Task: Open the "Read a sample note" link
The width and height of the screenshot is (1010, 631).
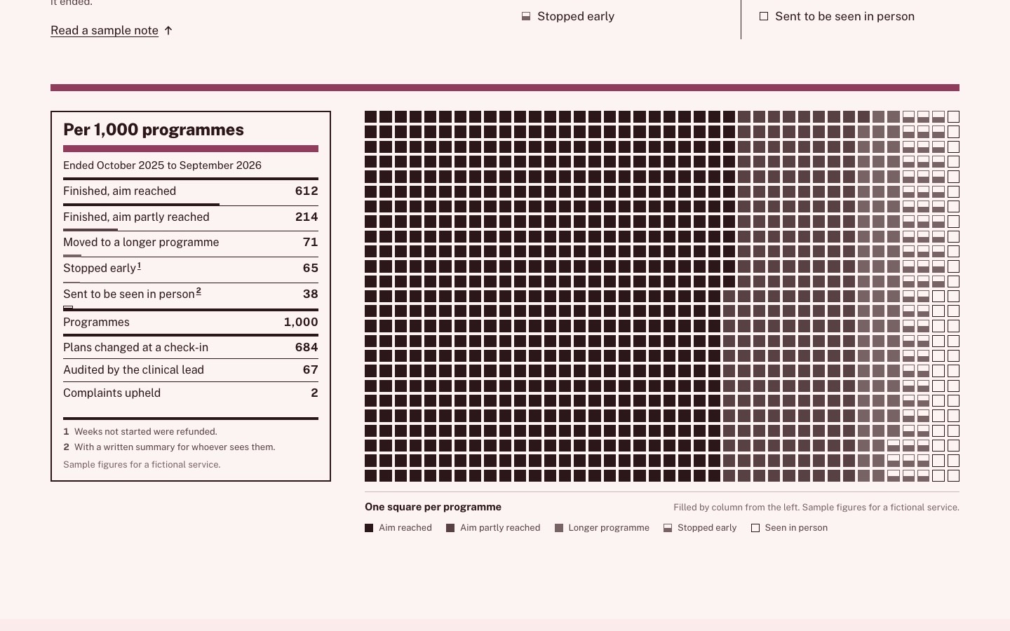Action: 105,30
